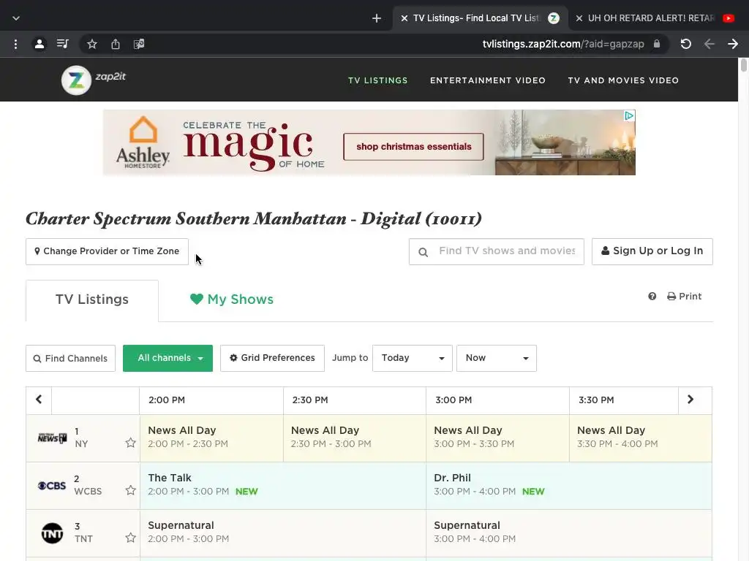749x561 pixels.
Task: Open TV LISTINGS nav item
Action: (x=378, y=80)
